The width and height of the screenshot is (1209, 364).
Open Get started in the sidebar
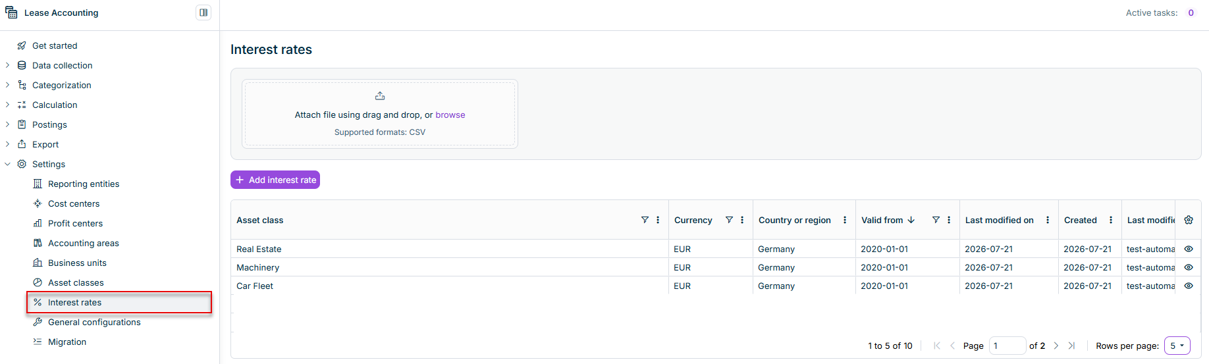(55, 45)
